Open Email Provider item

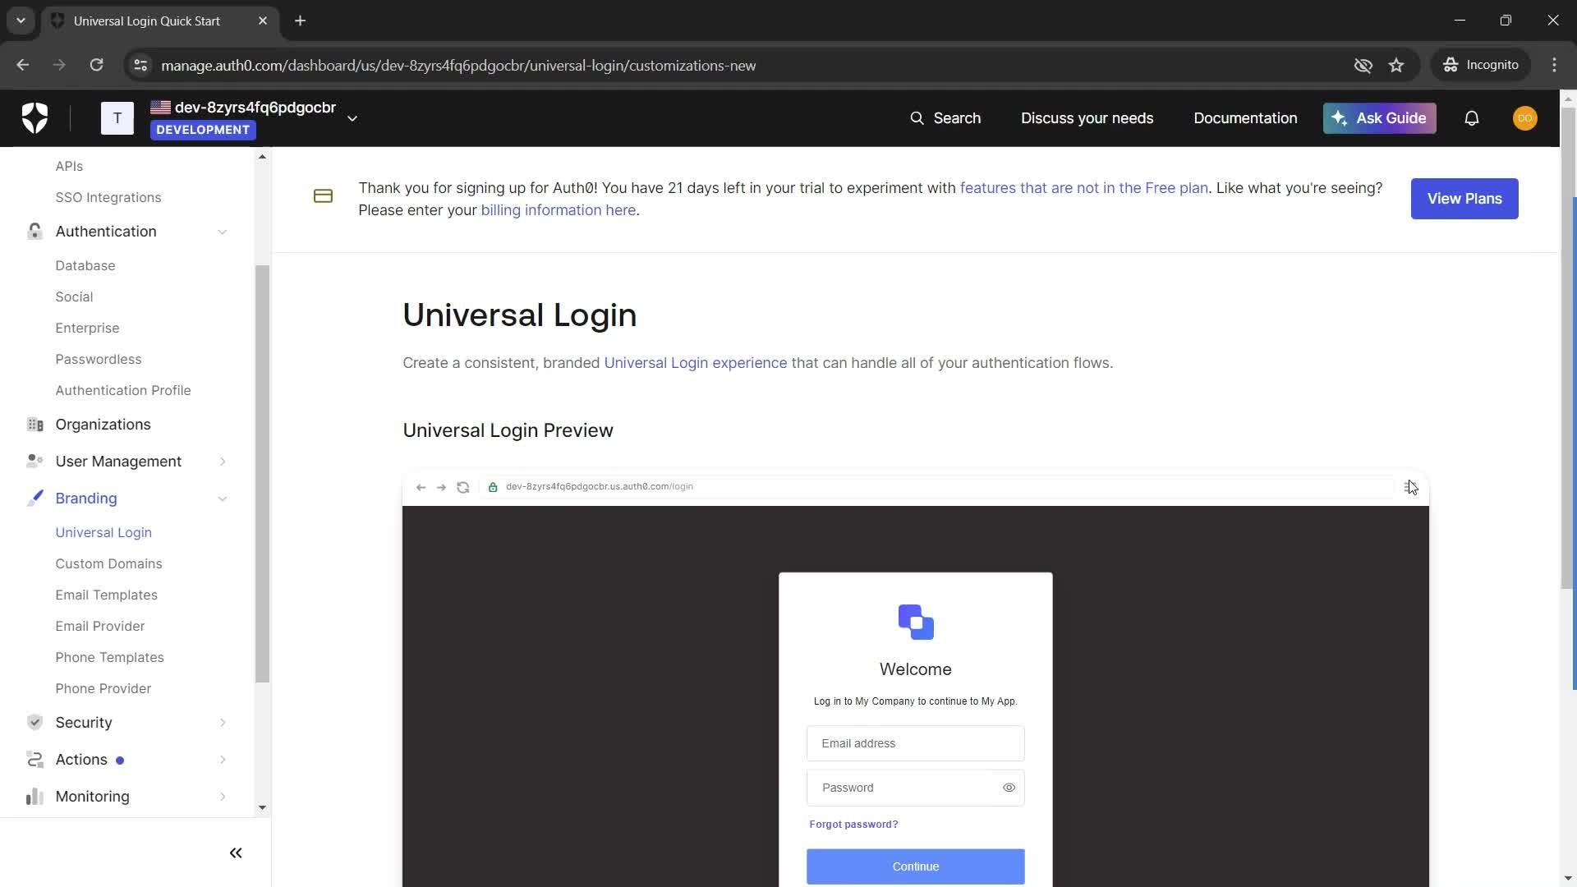(x=100, y=626)
